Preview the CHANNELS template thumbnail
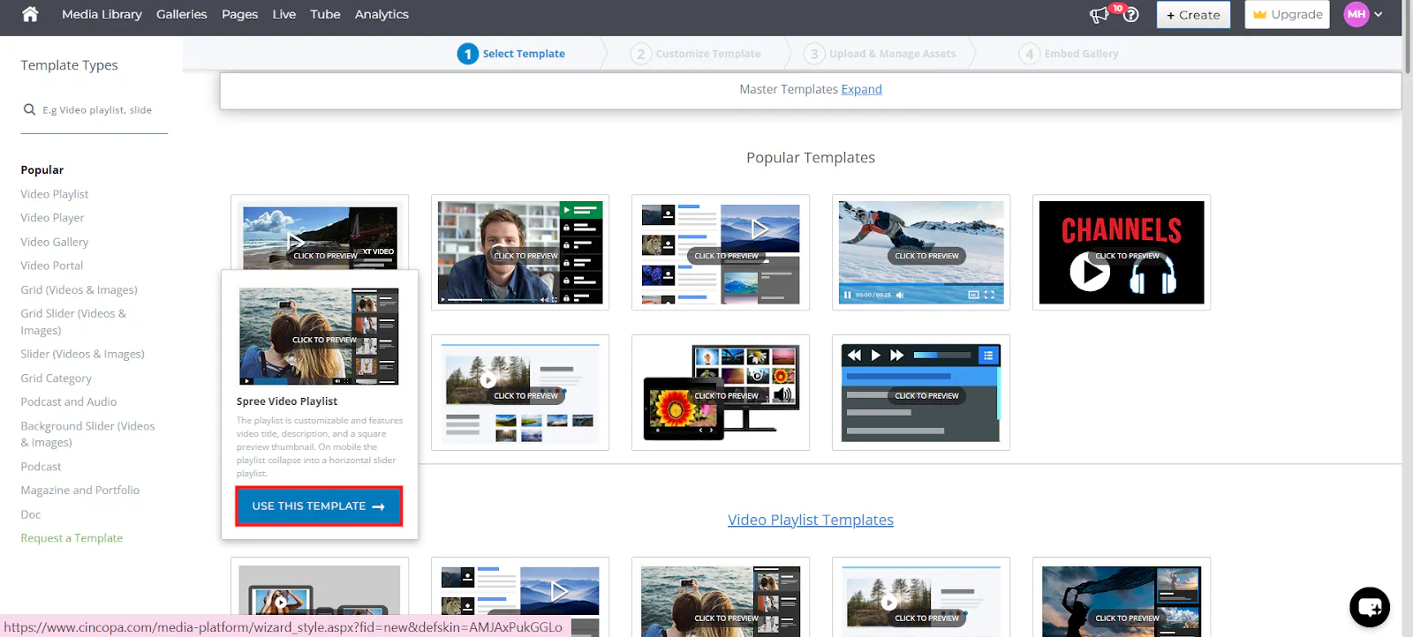Viewport: 1413px width, 637px height. coord(1122,252)
